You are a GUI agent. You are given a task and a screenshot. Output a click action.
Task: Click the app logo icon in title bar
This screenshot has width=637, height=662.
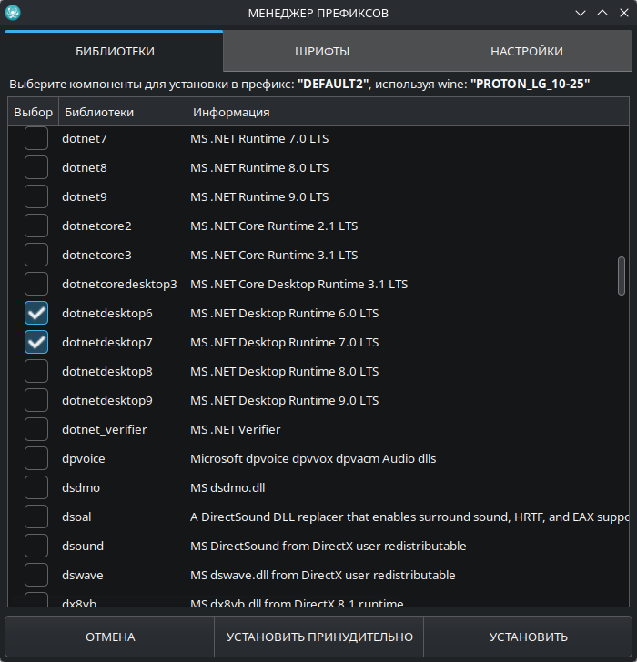coord(13,13)
